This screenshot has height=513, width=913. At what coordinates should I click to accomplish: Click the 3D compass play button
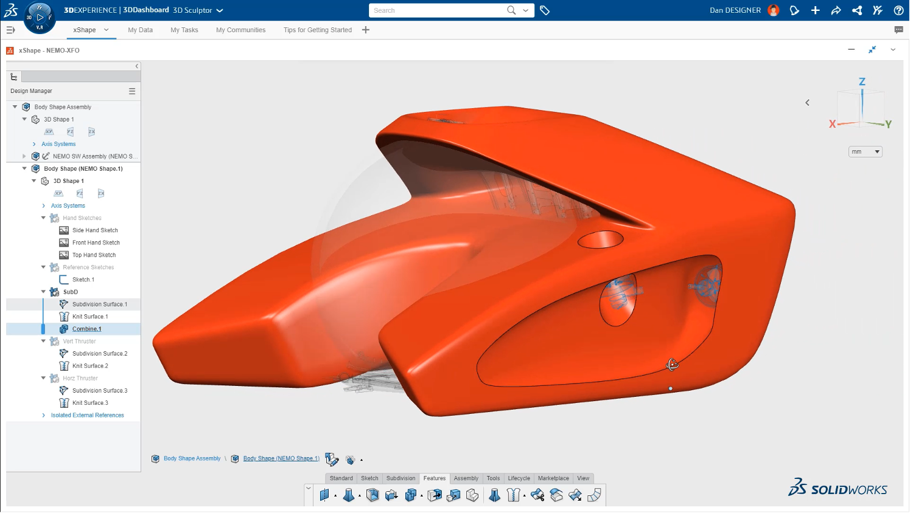(x=40, y=18)
